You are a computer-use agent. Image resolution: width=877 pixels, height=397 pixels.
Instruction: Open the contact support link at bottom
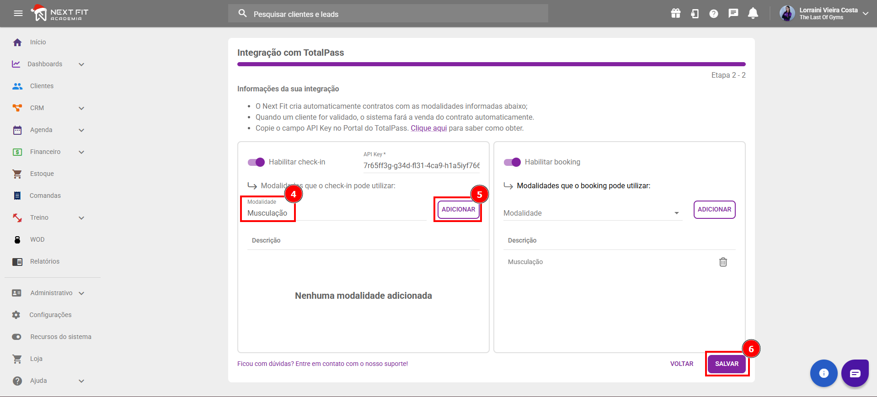(x=322, y=364)
